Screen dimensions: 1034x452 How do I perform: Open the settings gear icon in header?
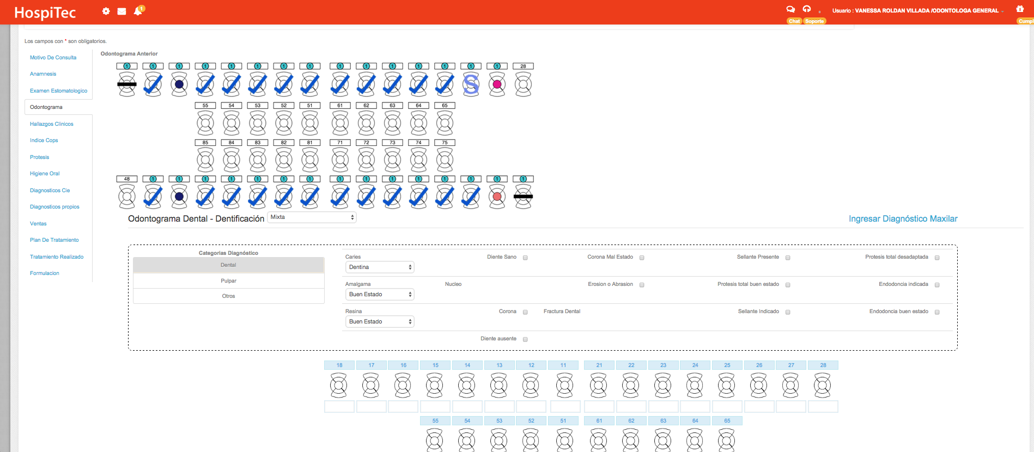pyautogui.click(x=106, y=11)
